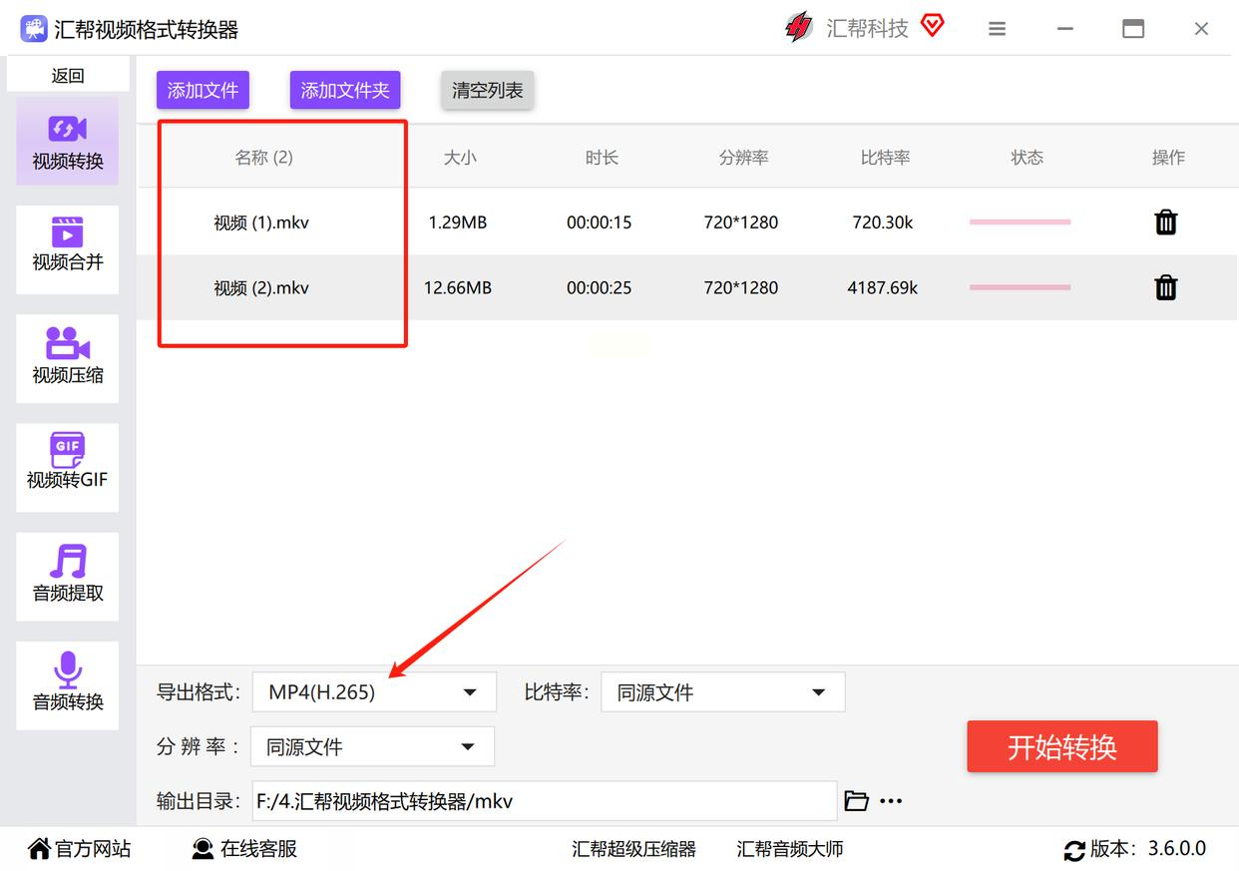Viewport: 1239px width, 871px height.
Task: Expand the 比特率 同源文件 dropdown
Action: (x=722, y=692)
